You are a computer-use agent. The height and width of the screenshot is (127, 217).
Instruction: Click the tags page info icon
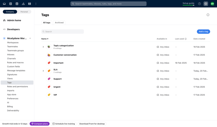click(208, 15)
